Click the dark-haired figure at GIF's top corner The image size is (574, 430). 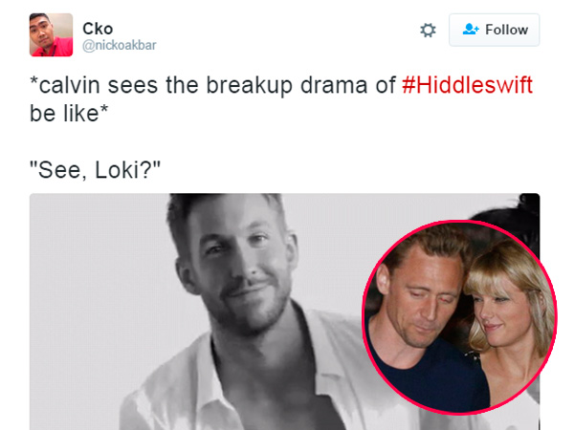[x=521, y=210]
